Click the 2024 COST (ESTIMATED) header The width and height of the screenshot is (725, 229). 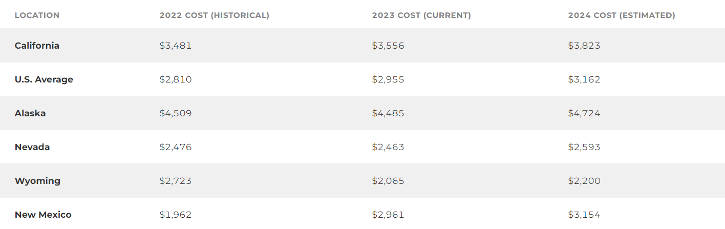[x=622, y=15]
